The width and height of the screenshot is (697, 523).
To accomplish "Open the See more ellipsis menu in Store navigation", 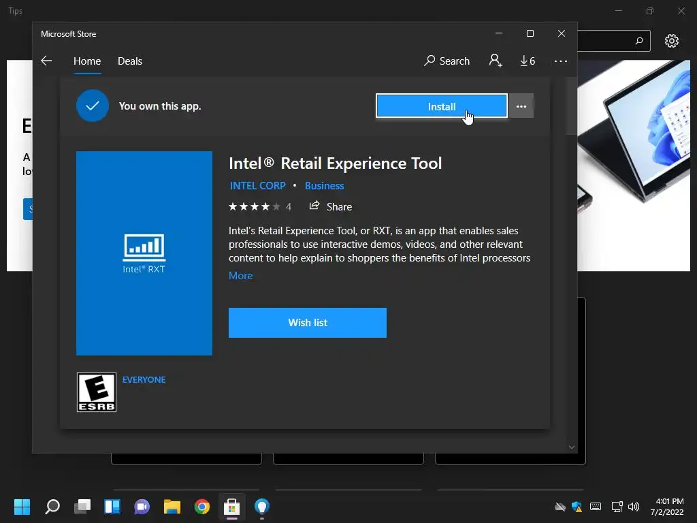I will (561, 61).
